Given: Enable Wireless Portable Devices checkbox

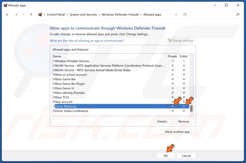Looking at the screenshot, I should tap(54, 61).
